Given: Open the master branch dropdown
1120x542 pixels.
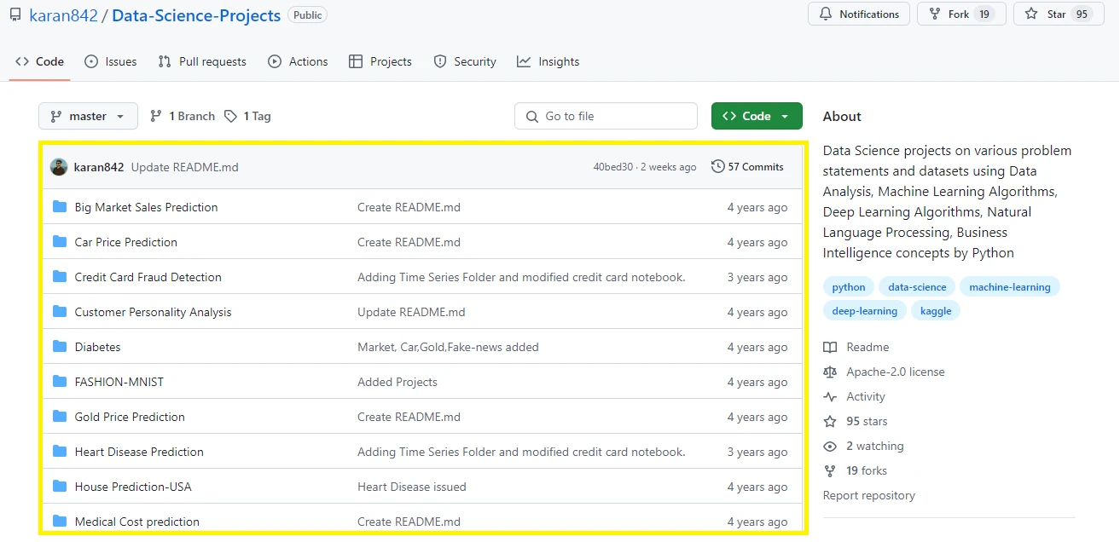Looking at the screenshot, I should (x=88, y=116).
